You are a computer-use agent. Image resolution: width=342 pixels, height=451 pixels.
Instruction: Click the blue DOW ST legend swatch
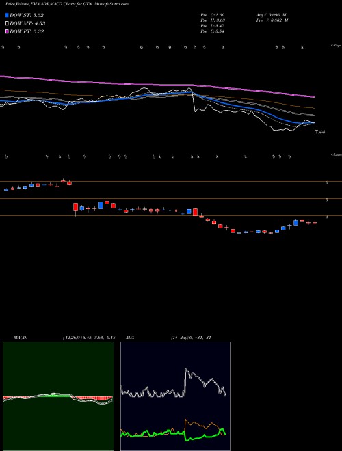pyautogui.click(x=7, y=16)
